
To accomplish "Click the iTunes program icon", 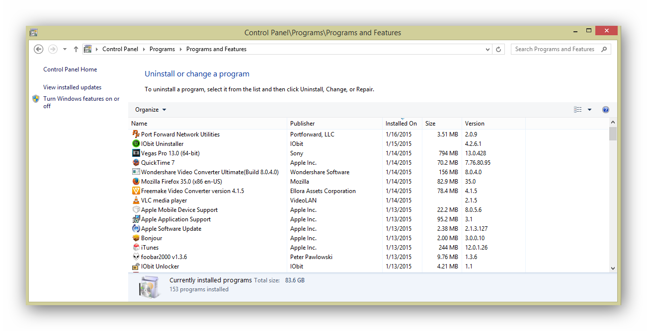I will coord(136,247).
